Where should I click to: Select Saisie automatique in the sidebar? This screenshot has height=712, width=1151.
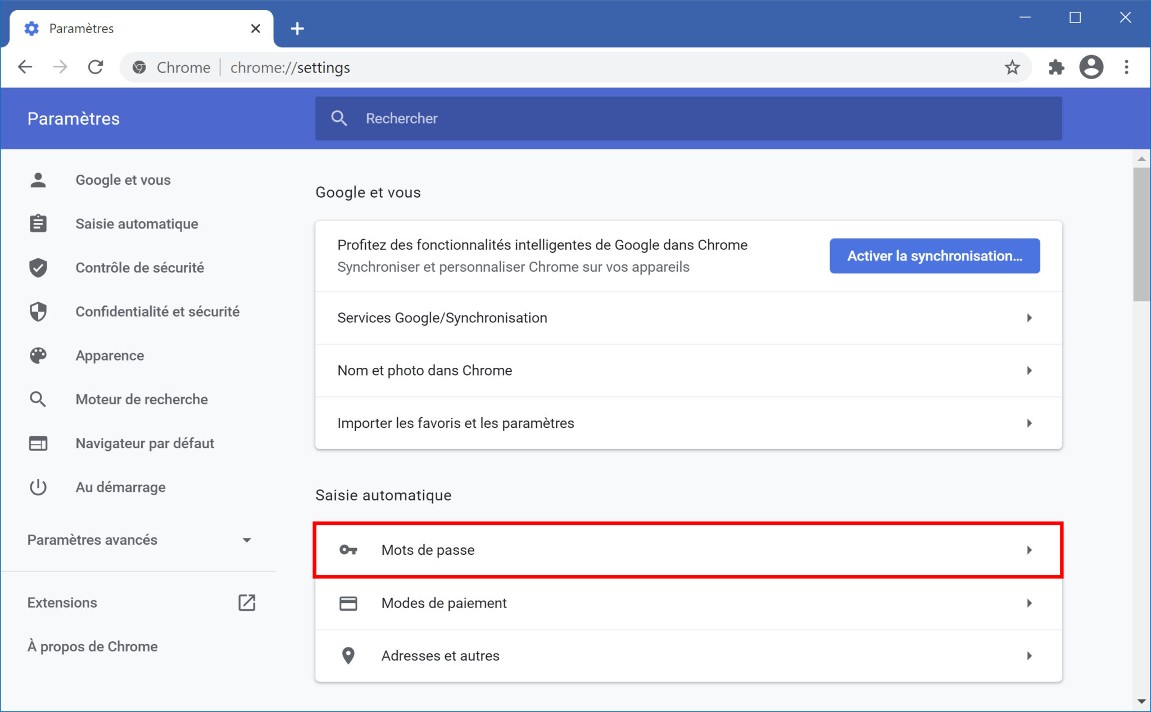click(x=137, y=223)
